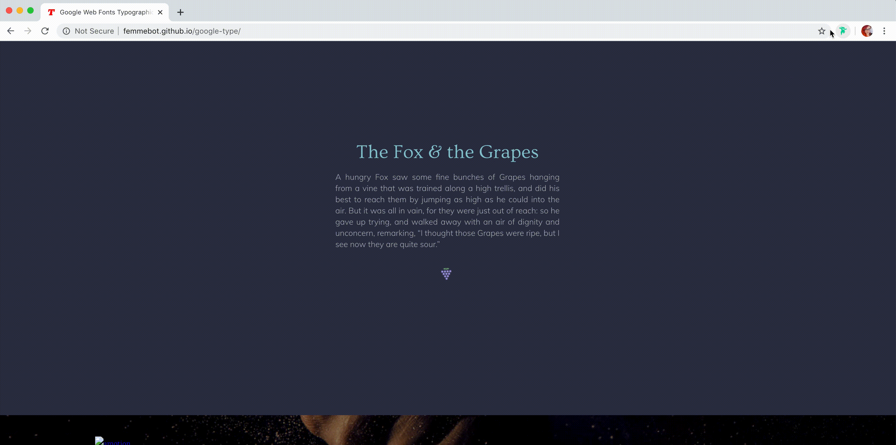Click the purple grapes icon
This screenshot has width=896, height=445.
click(x=446, y=274)
